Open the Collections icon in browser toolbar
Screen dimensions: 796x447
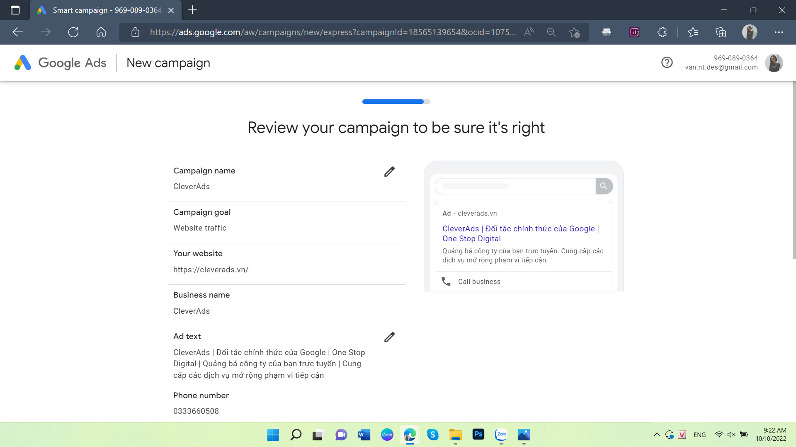click(721, 32)
